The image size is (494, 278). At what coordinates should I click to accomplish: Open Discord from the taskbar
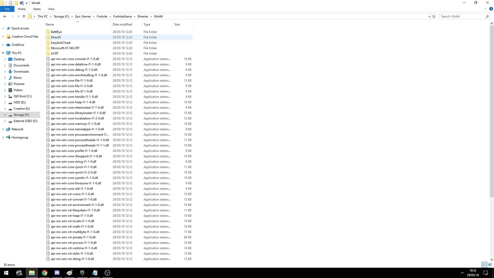pyautogui.click(x=57, y=273)
